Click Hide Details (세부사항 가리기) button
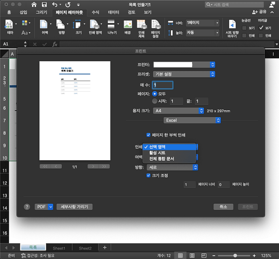The width and height of the screenshot is (279, 259). click(75, 207)
